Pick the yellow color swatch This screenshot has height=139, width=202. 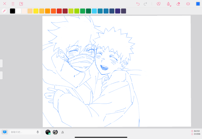pos(36,11)
